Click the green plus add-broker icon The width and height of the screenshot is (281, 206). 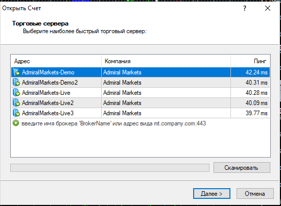(x=16, y=123)
